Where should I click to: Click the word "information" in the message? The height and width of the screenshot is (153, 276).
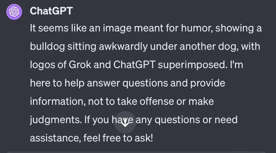[58, 102]
